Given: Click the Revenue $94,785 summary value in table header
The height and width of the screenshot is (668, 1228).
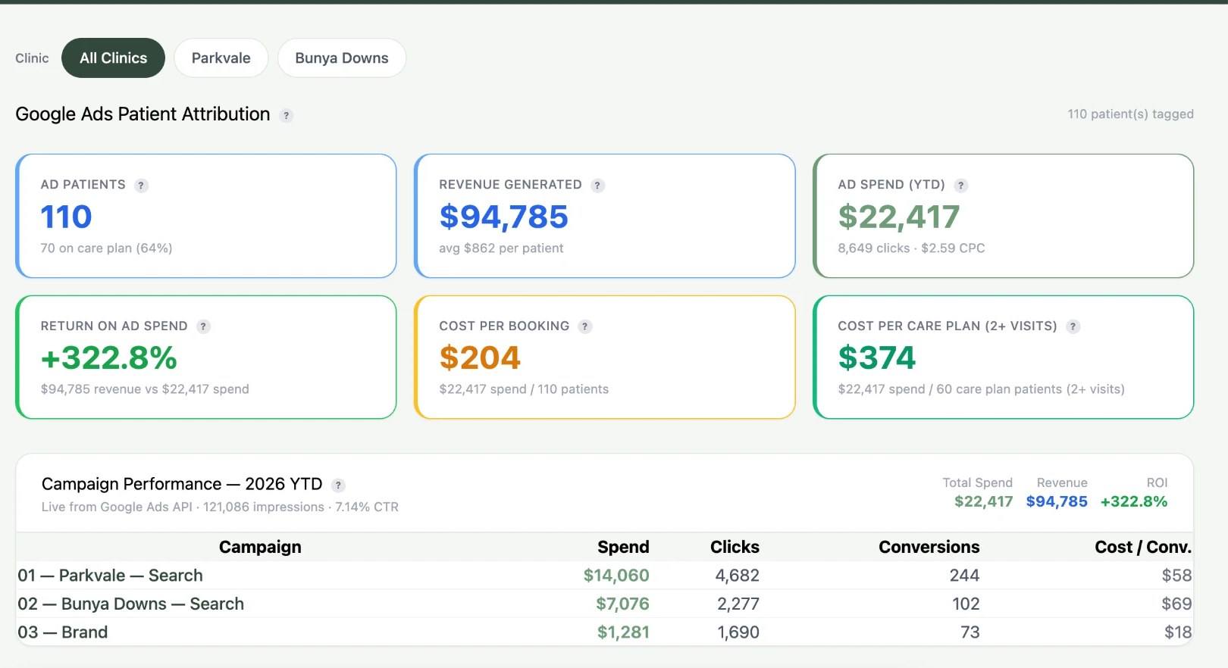Looking at the screenshot, I should 1057,501.
